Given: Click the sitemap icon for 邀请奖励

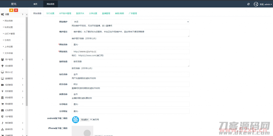Looking at the screenshot, I should [2, 129].
